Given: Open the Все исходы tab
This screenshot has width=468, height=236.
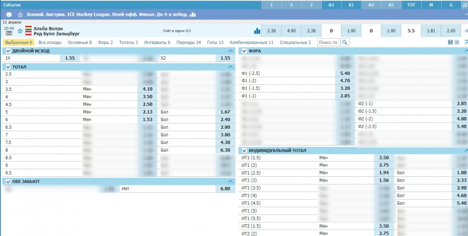Looking at the screenshot, I should (x=51, y=42).
